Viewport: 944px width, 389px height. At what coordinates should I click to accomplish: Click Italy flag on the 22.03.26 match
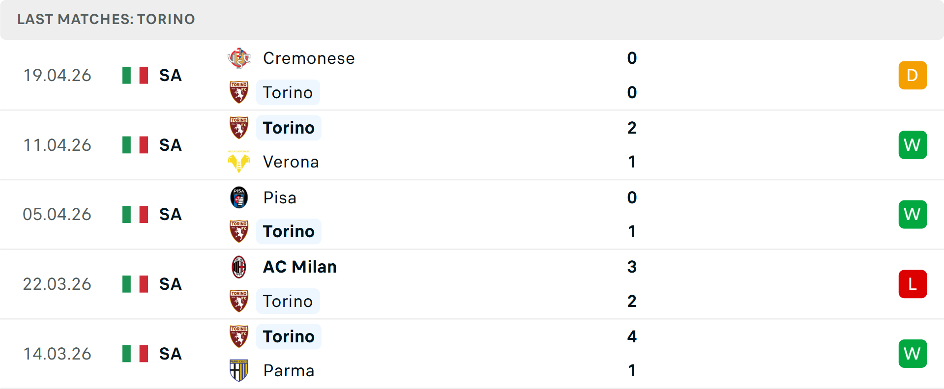[135, 284]
